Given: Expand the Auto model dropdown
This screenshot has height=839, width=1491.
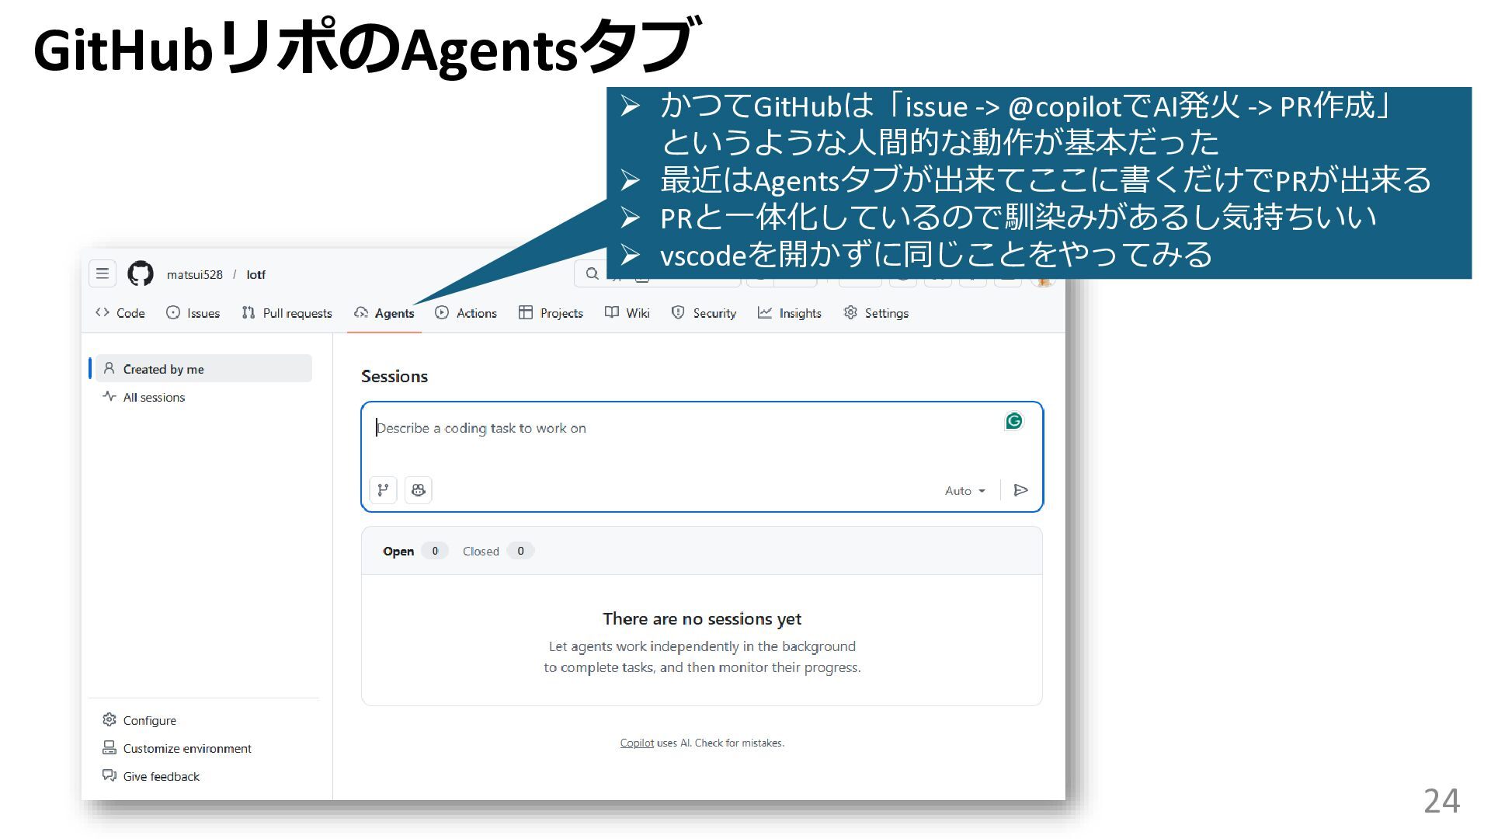Looking at the screenshot, I should [x=964, y=491].
